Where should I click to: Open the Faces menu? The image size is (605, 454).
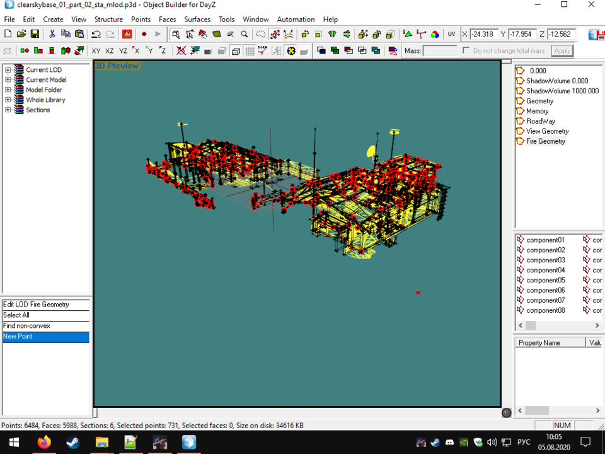[x=167, y=20]
